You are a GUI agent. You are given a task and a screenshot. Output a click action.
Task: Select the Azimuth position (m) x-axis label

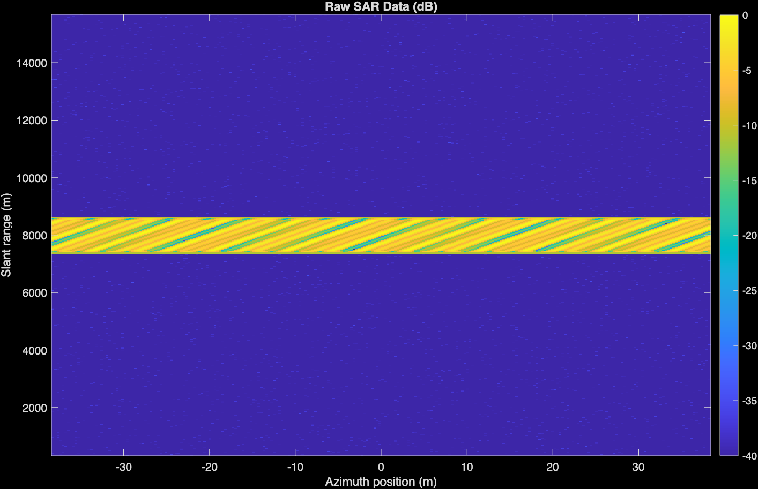[x=381, y=482]
